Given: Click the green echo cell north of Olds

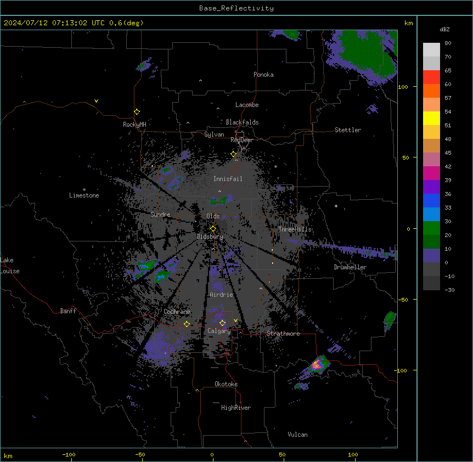Looking at the screenshot, I should pyautogui.click(x=221, y=200).
